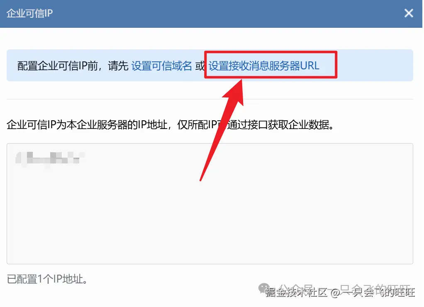
Task: Open the 设置可信域名 link
Action: click(x=161, y=66)
